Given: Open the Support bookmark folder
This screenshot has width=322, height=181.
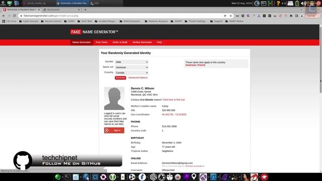Looking at the screenshot, I should tap(216, 21).
